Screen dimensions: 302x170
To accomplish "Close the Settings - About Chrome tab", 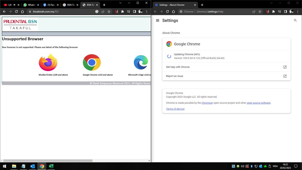I will [x=195, y=5].
